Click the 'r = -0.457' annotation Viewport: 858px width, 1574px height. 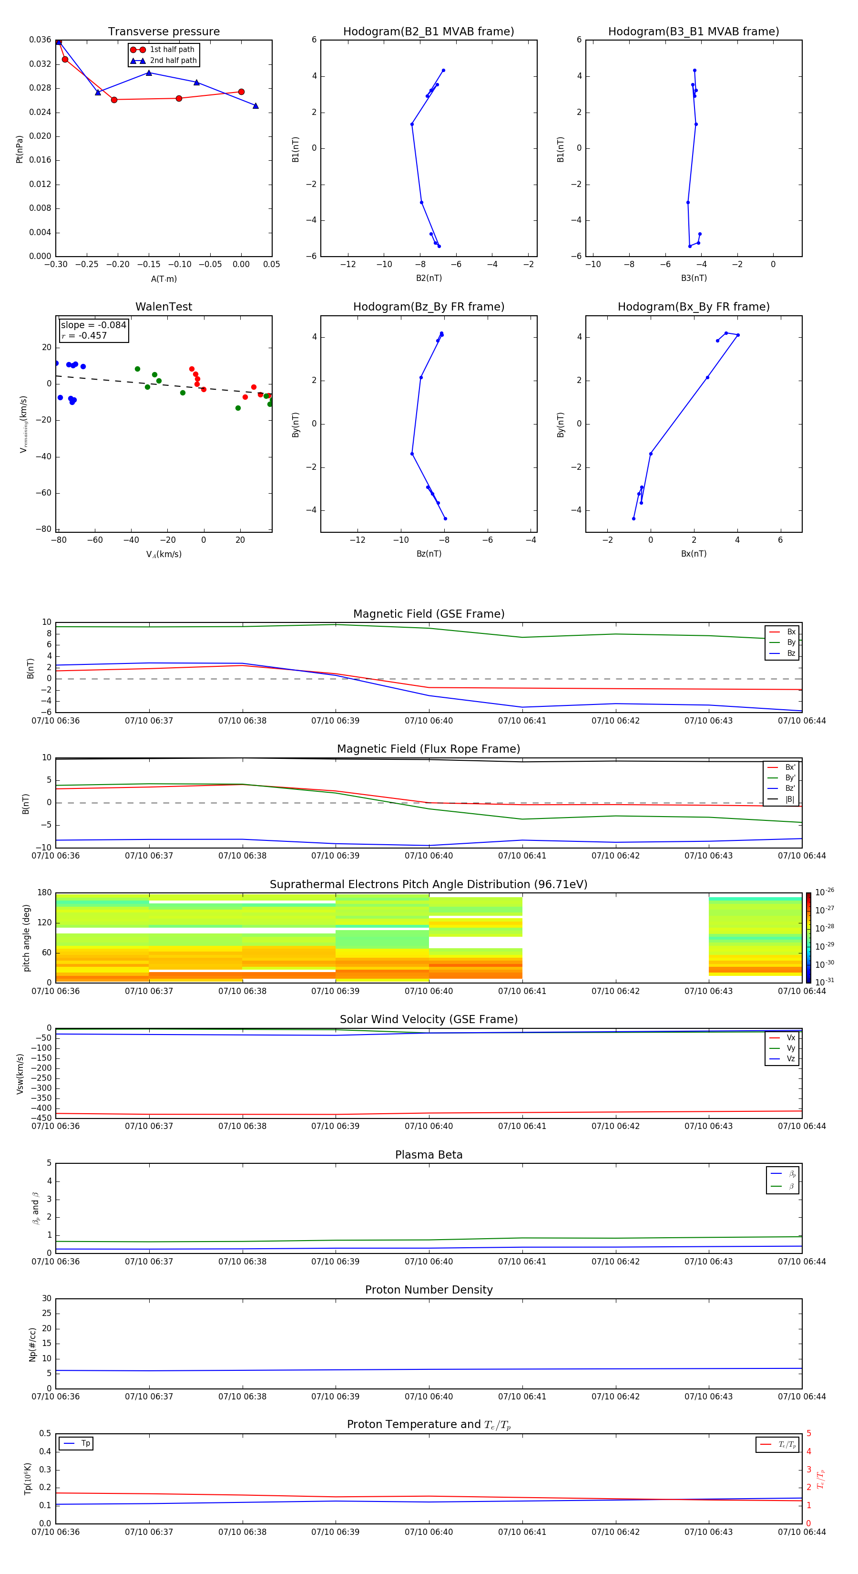84,335
